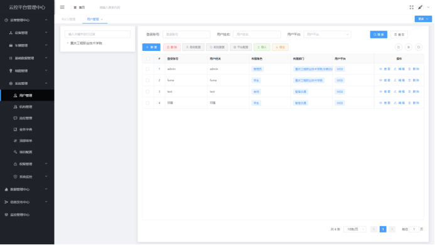Toggle fullscreen using the top-right expand icon
This screenshot has width=435, height=245.
tap(411, 7)
